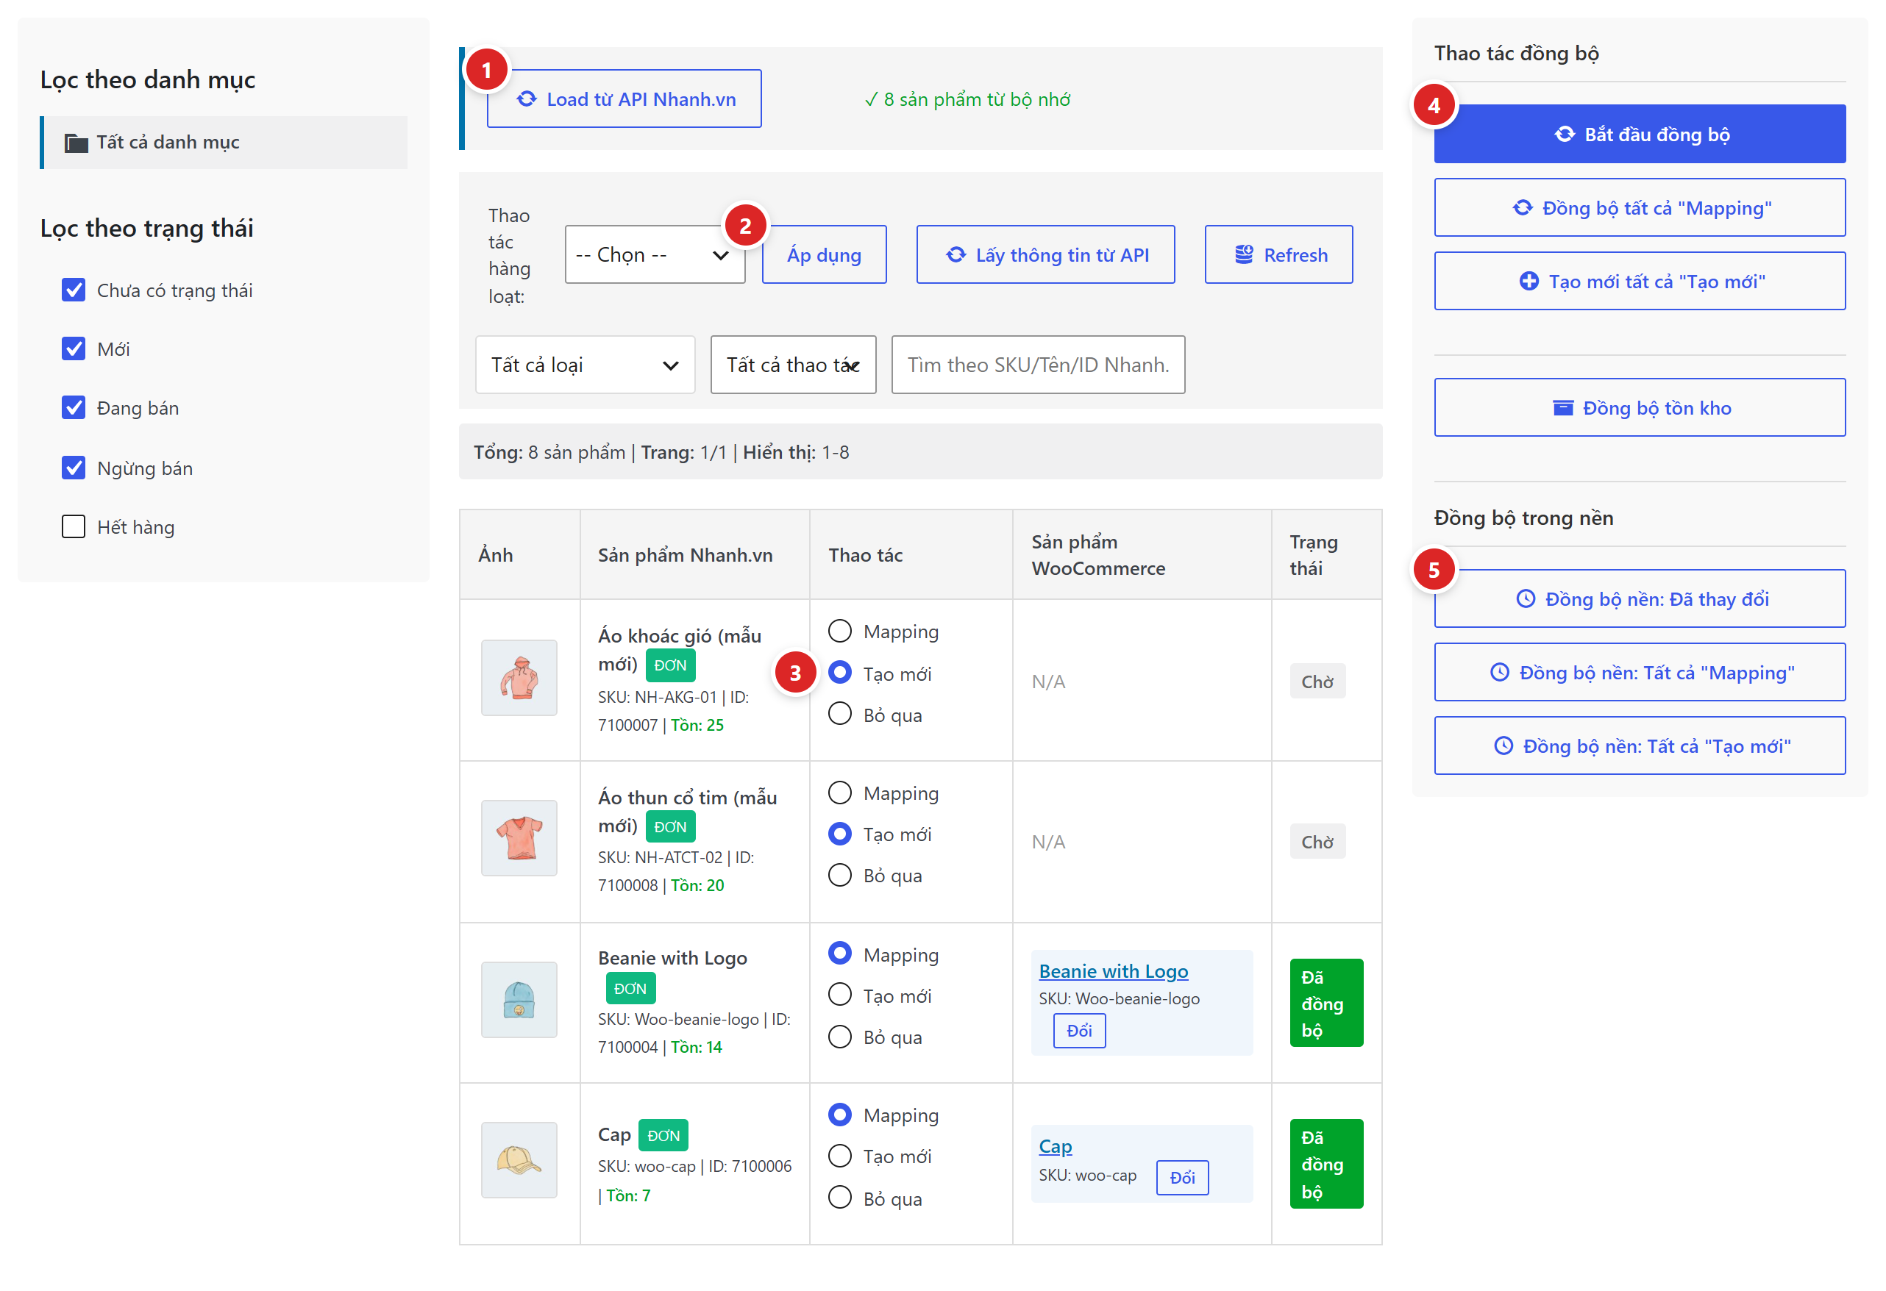The height and width of the screenshot is (1291, 1886).
Task: Click the Chờ status badge for Áo khoác gió
Action: (x=1317, y=682)
